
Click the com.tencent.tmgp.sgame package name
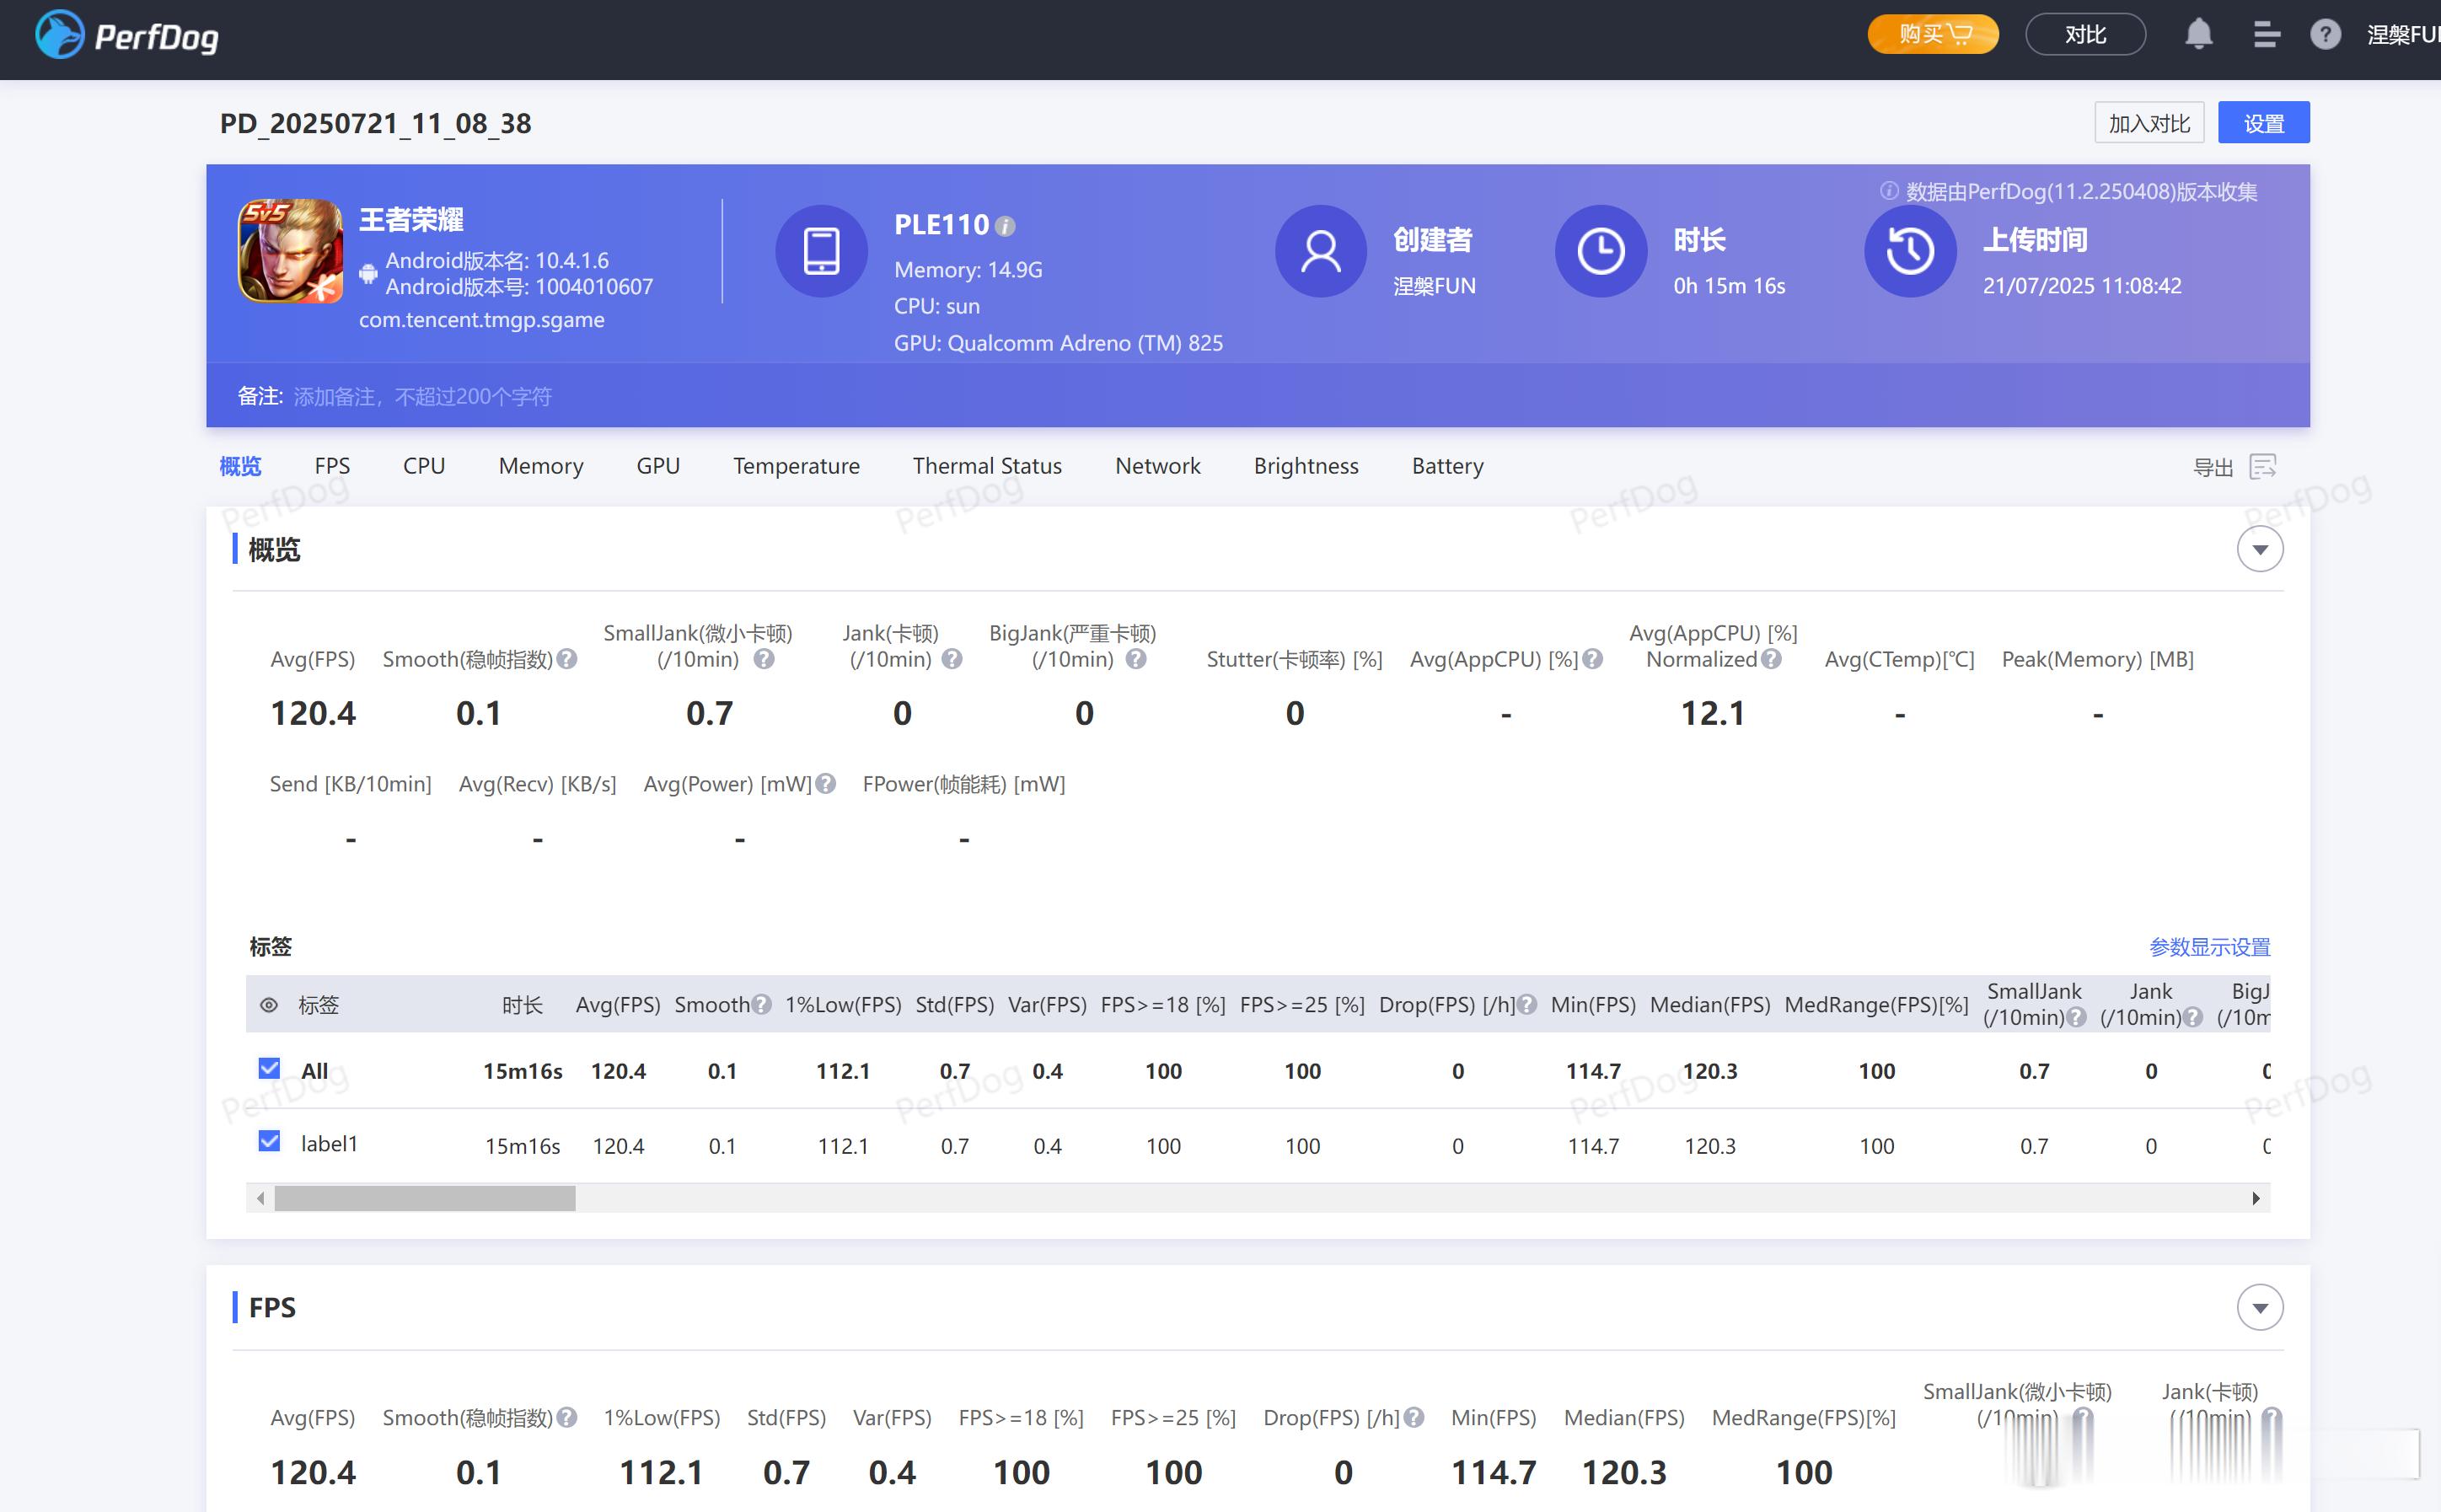pyautogui.click(x=481, y=320)
